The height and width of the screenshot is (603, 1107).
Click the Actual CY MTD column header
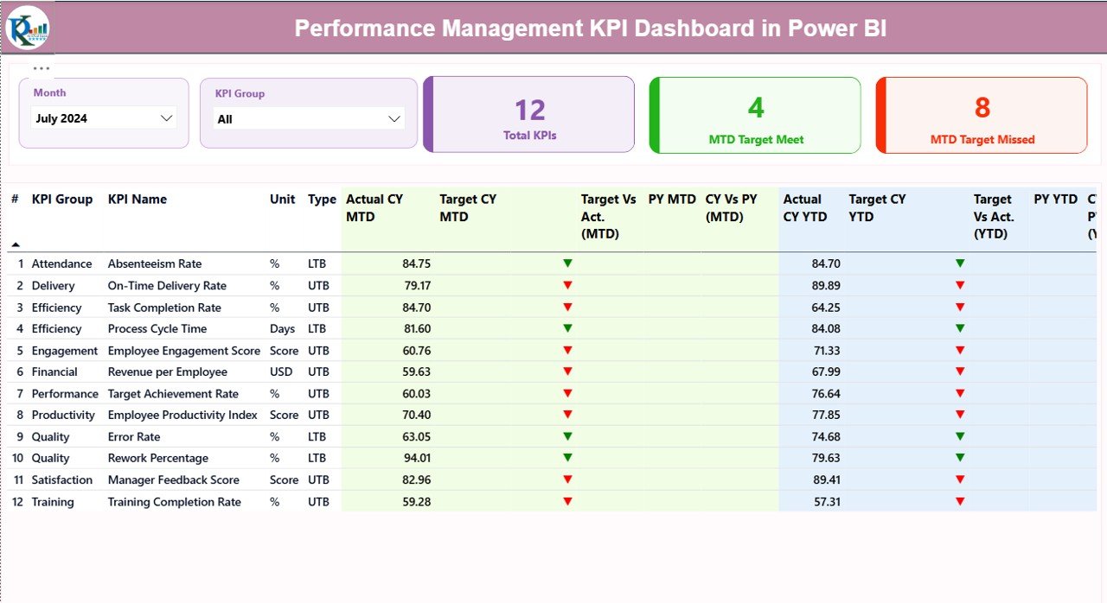pos(374,207)
